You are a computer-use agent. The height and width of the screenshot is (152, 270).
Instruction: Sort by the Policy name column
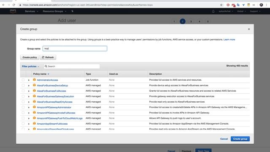[x=41, y=74]
